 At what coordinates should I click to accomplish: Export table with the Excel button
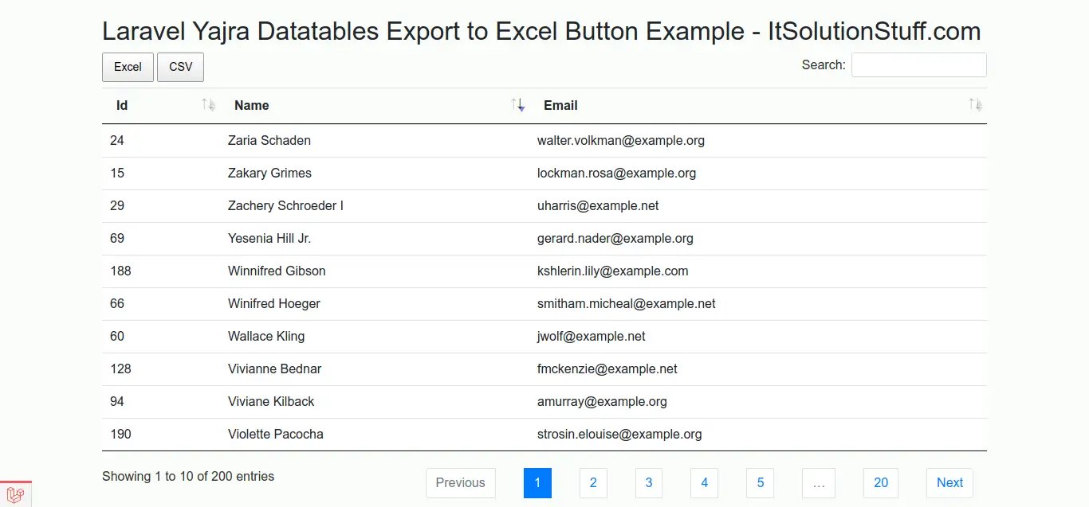(128, 67)
